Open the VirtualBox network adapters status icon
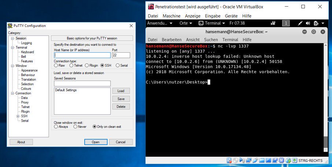The width and height of the screenshot is (332, 167). tap(249, 160)
